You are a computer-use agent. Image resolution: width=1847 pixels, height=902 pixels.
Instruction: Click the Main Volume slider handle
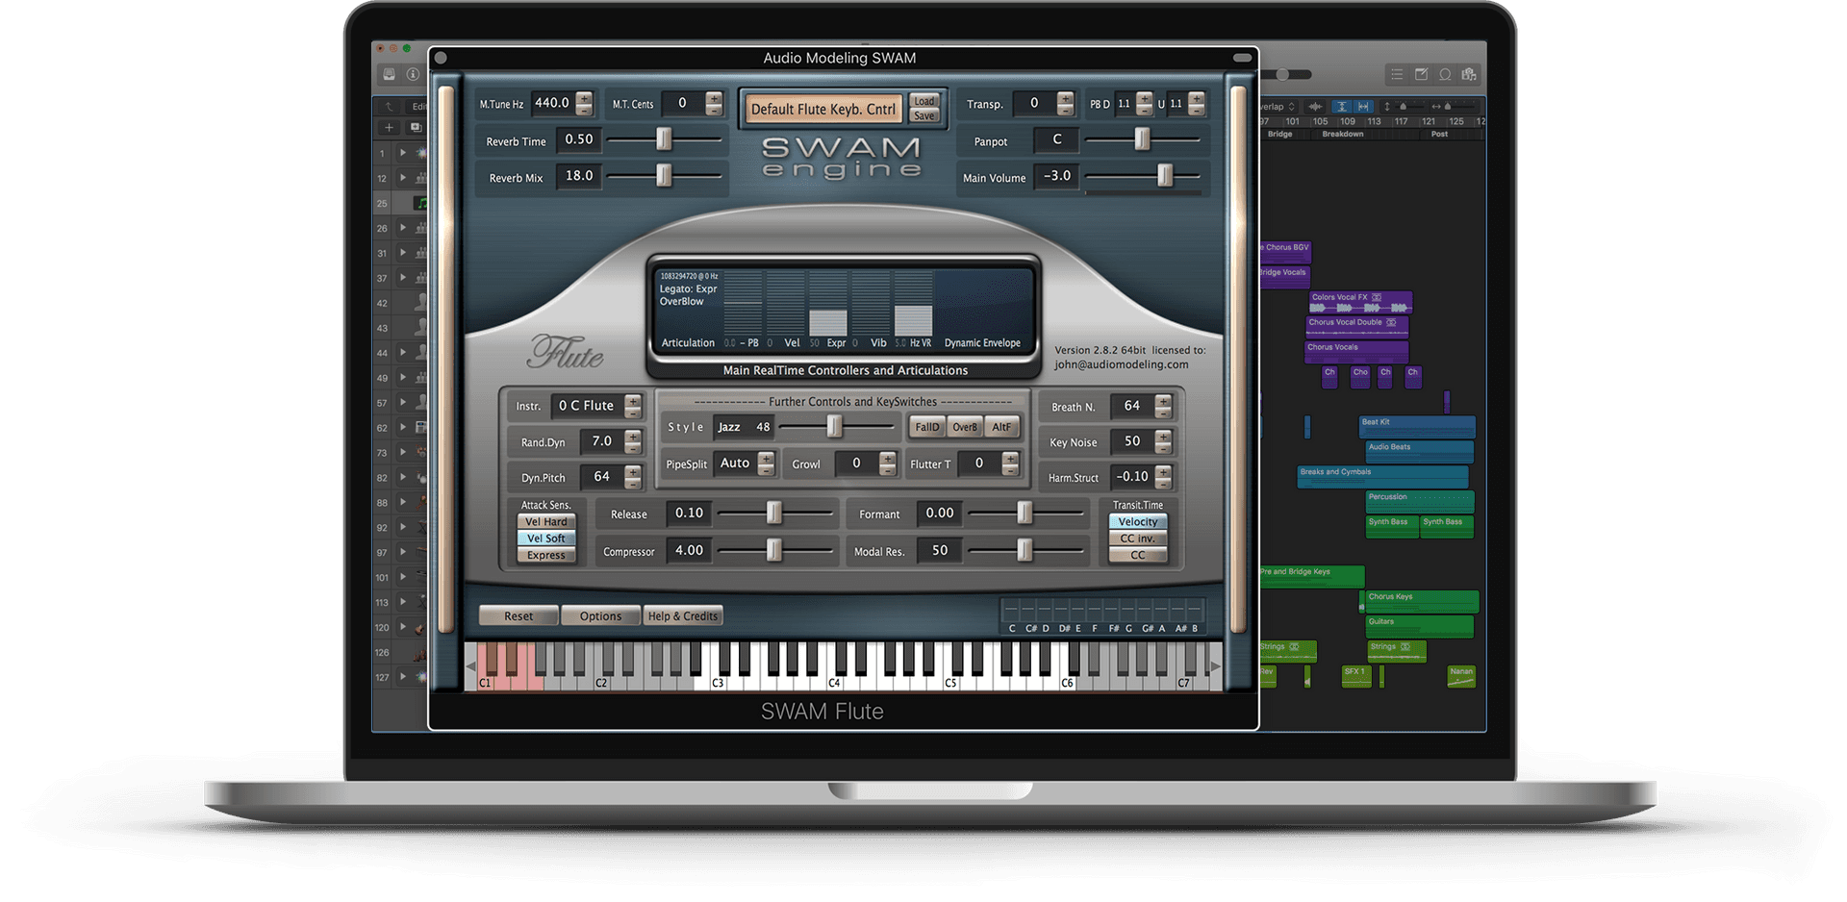pyautogui.click(x=1165, y=175)
